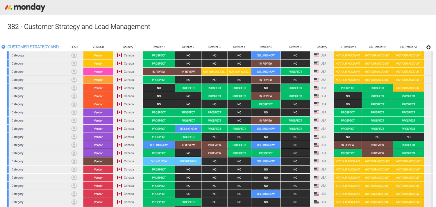Click the Retailer 4 column header

(x=239, y=47)
